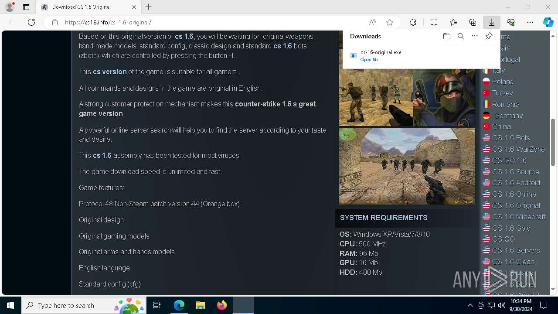Click the squad running desert screenshot

(407, 166)
